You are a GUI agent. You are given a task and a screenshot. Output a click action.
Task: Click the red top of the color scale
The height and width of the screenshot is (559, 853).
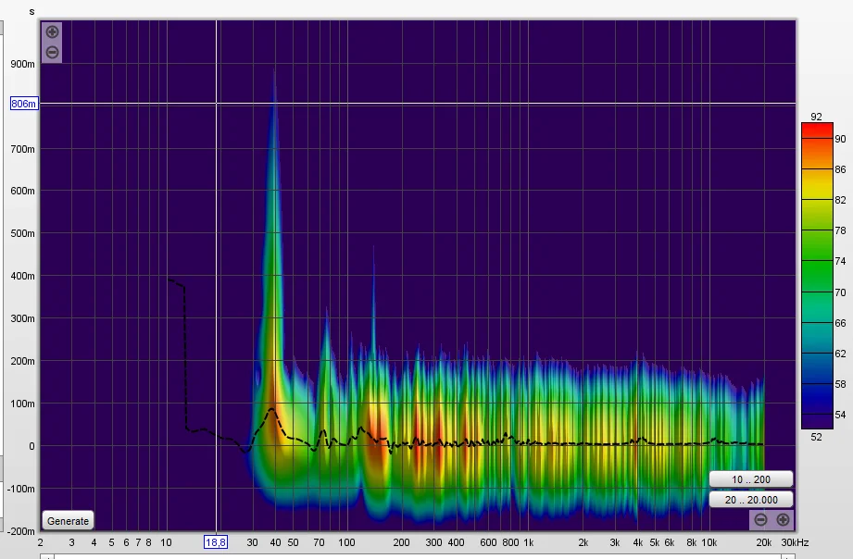[x=817, y=130]
